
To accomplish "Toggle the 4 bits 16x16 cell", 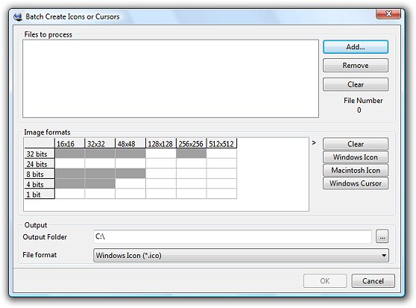I will [x=70, y=183].
